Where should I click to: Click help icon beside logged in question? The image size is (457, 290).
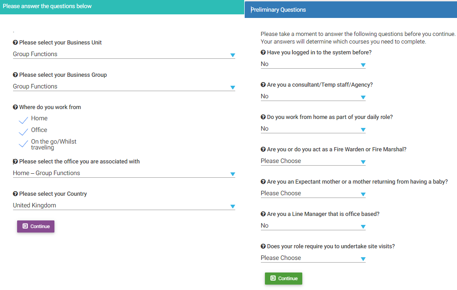[263, 53]
